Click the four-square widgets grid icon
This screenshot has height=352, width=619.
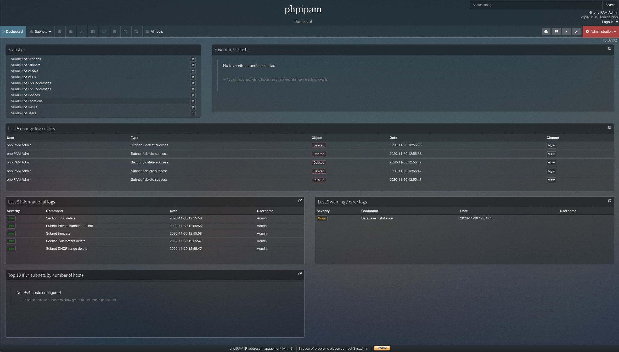(x=556, y=31)
